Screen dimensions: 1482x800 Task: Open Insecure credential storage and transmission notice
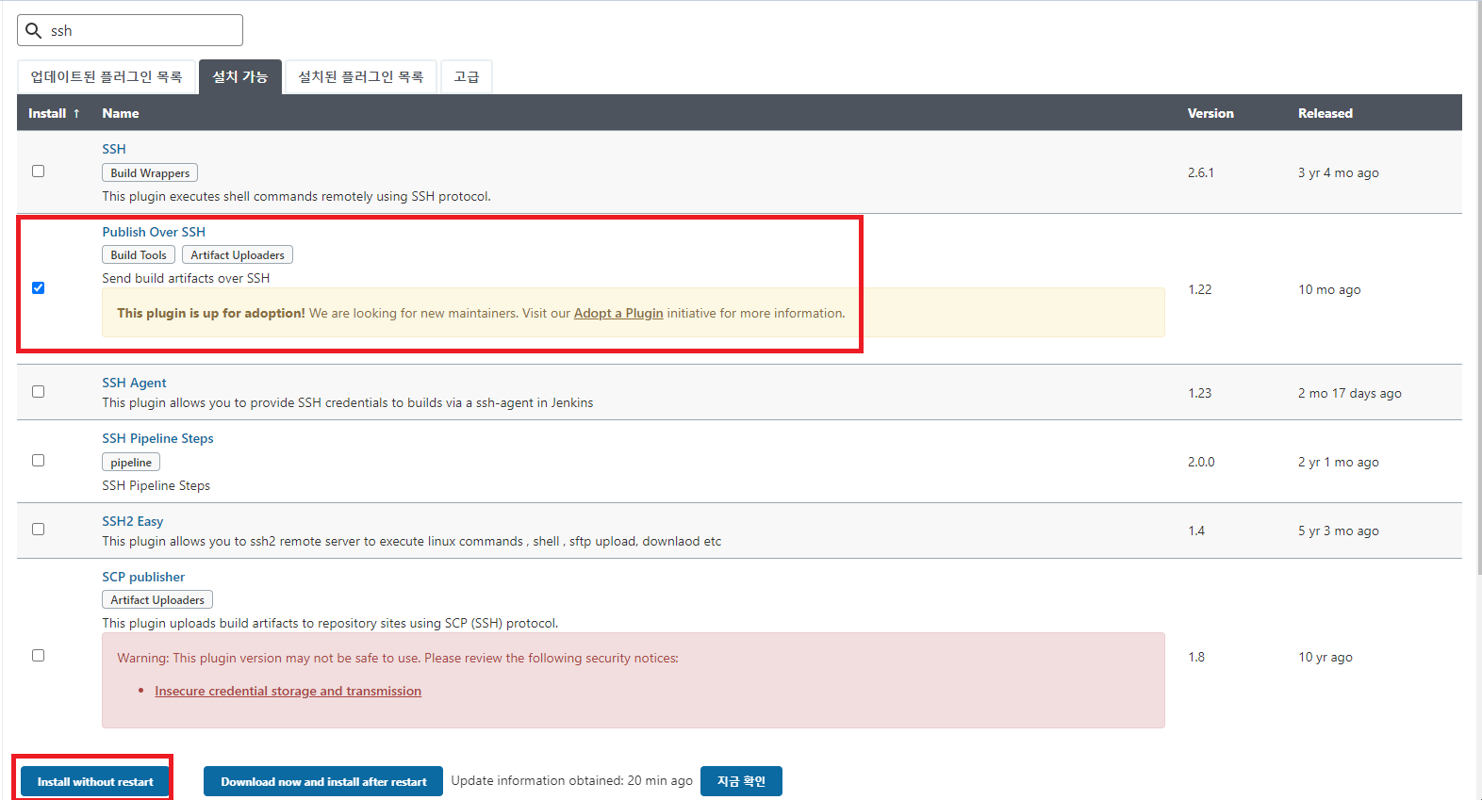pos(288,691)
